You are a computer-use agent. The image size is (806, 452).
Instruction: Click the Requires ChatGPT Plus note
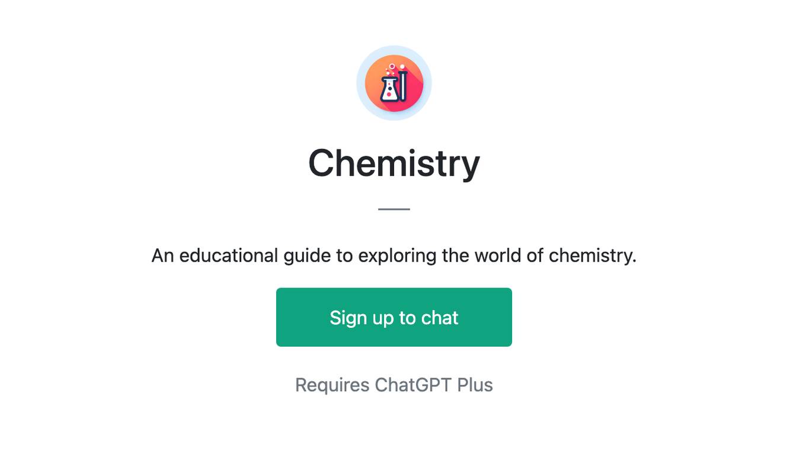click(x=394, y=385)
